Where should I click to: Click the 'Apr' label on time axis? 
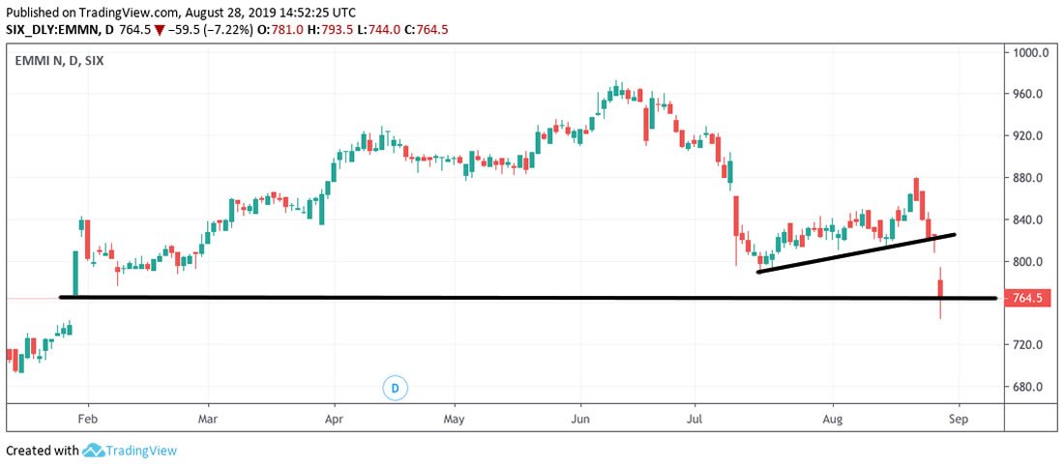click(334, 421)
